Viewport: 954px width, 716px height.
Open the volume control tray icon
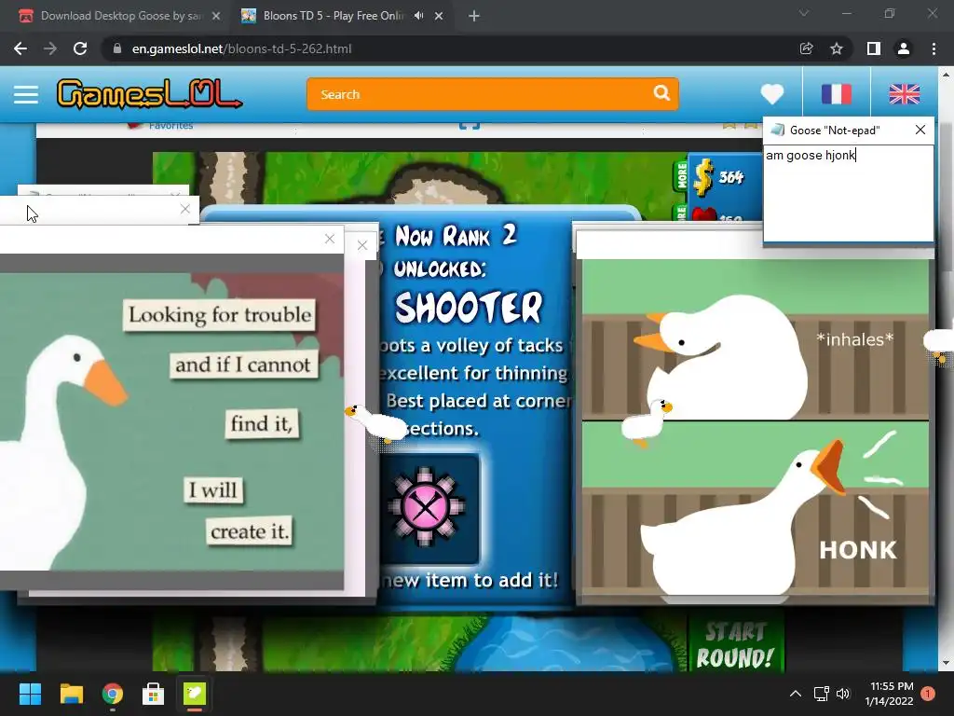tap(843, 694)
